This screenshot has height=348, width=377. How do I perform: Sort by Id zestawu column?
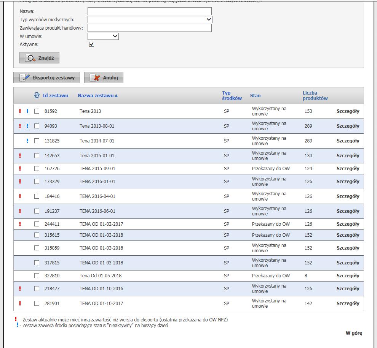55,95
